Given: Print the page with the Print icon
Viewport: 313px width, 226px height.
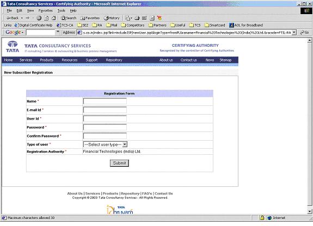Looking at the screenshot, I should pos(137,18).
